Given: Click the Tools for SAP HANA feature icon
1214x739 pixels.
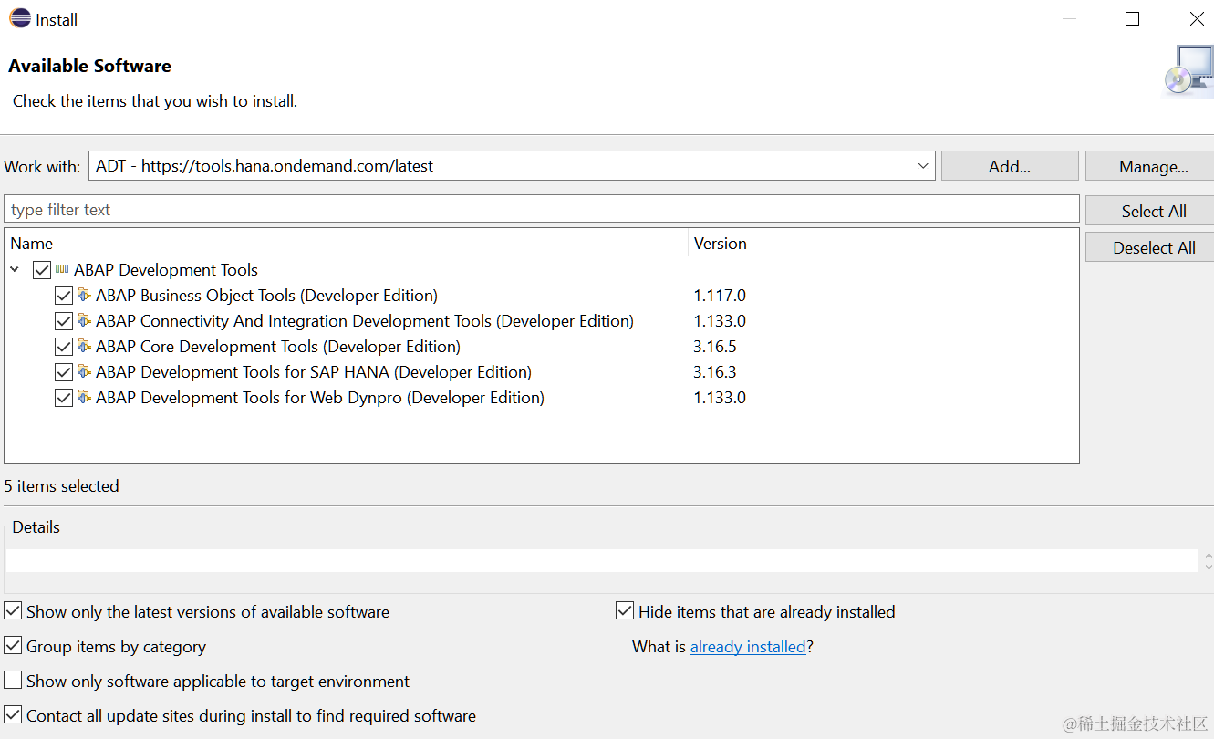Looking at the screenshot, I should (84, 371).
